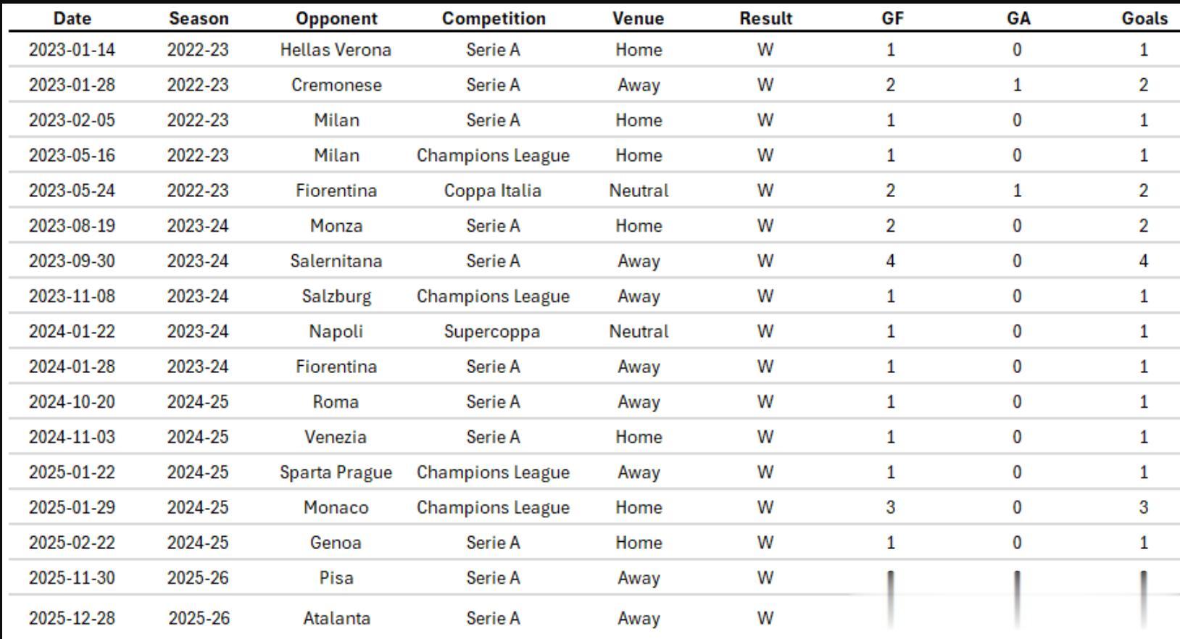Select the 2023-11-08 date cell
Image resolution: width=1180 pixels, height=639 pixels.
point(72,296)
